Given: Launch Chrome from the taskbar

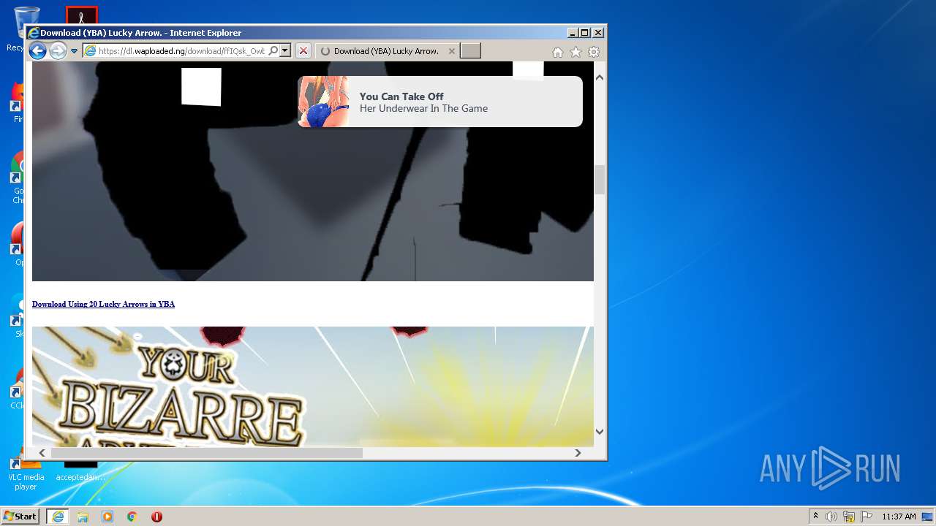Looking at the screenshot, I should coord(132,517).
